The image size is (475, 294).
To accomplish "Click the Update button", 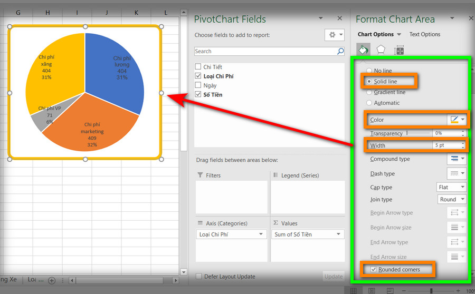I will point(334,277).
